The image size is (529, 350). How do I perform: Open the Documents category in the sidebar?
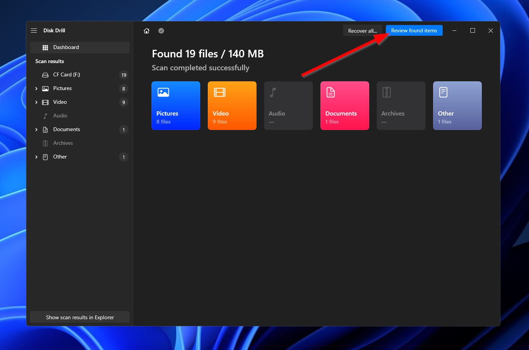point(80,130)
